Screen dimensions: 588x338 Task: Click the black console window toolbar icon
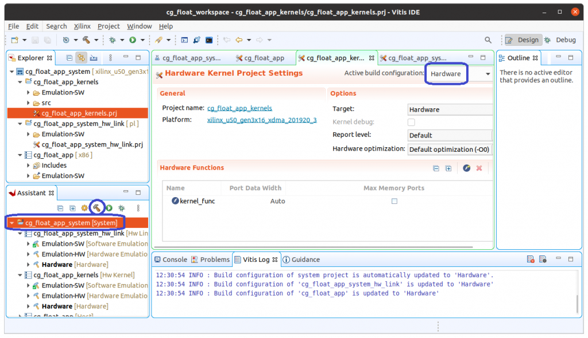[209, 40]
